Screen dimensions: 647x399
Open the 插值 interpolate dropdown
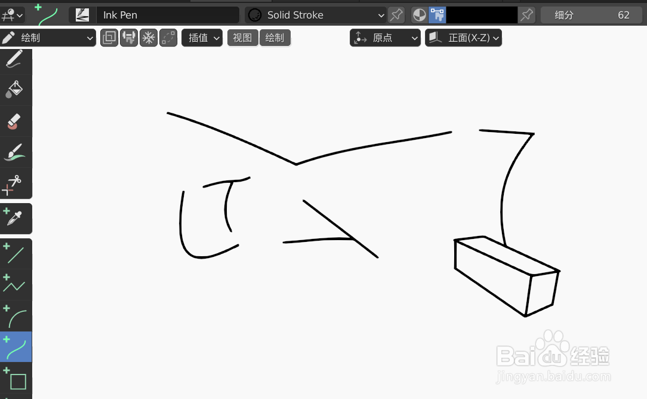tap(202, 38)
